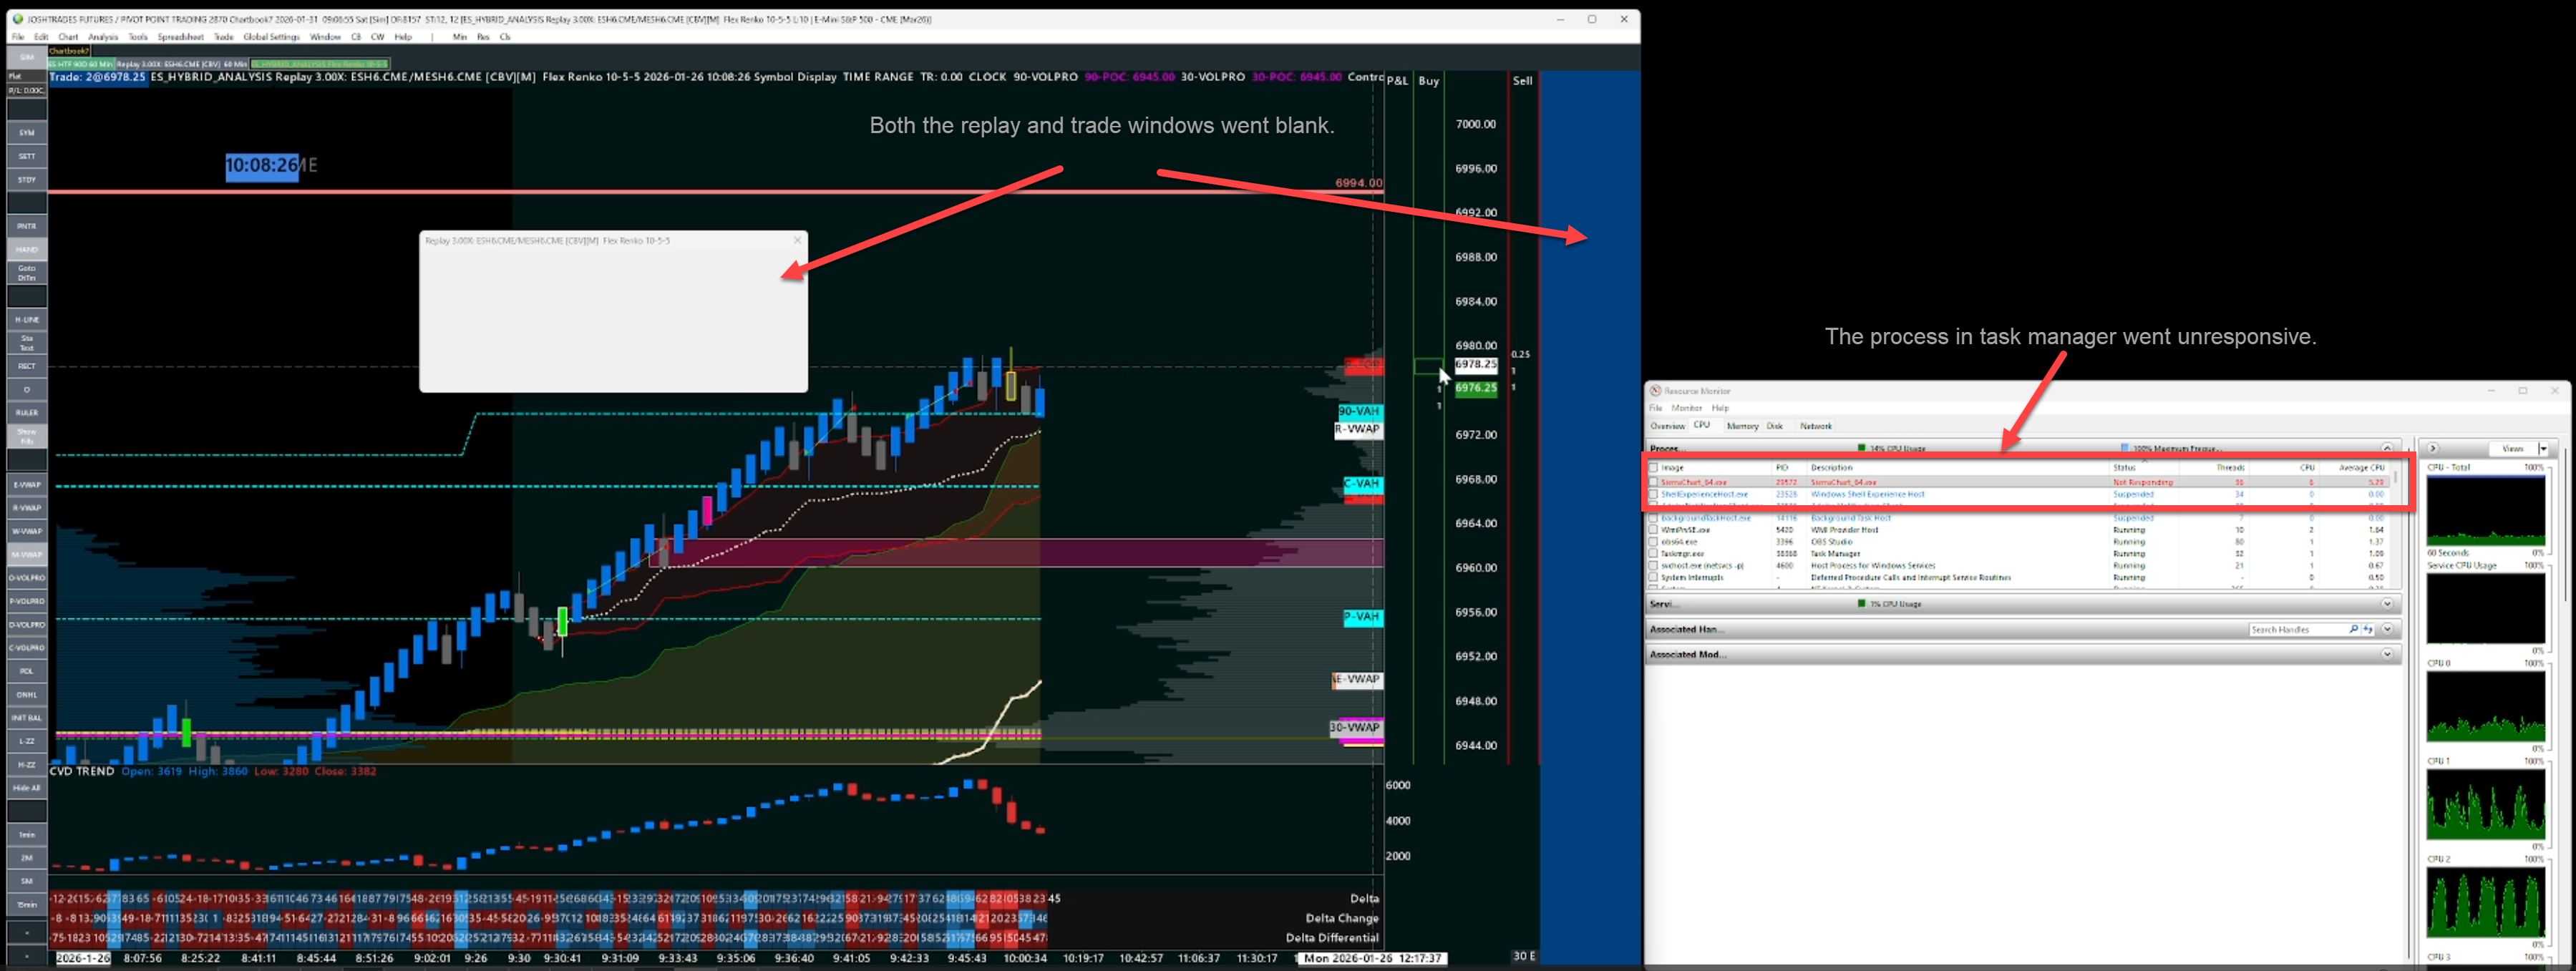Click the SIM button in the left control bar
The height and width of the screenshot is (971, 2576).
(27, 57)
